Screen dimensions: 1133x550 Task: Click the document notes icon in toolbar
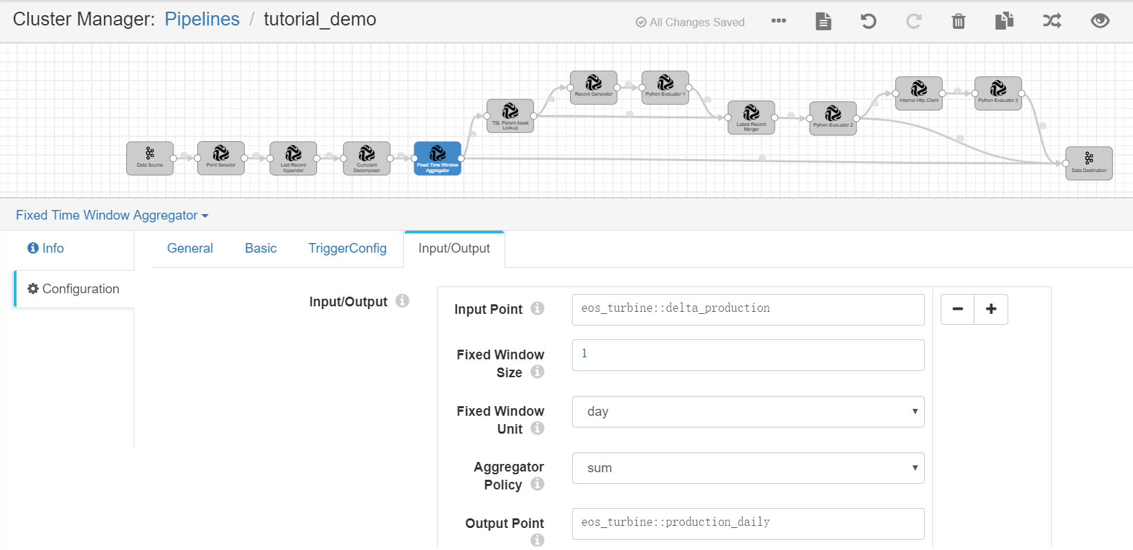pos(823,21)
